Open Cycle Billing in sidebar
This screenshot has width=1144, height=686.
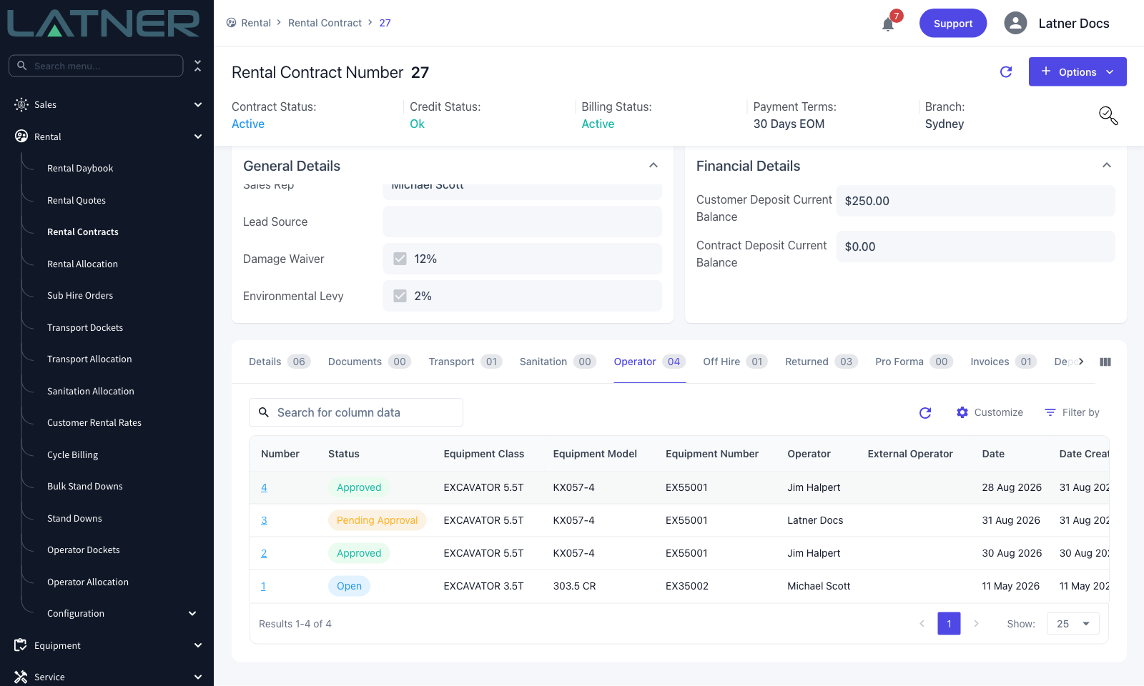[72, 455]
